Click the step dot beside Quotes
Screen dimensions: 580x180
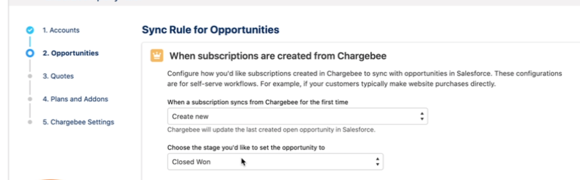pos(30,76)
